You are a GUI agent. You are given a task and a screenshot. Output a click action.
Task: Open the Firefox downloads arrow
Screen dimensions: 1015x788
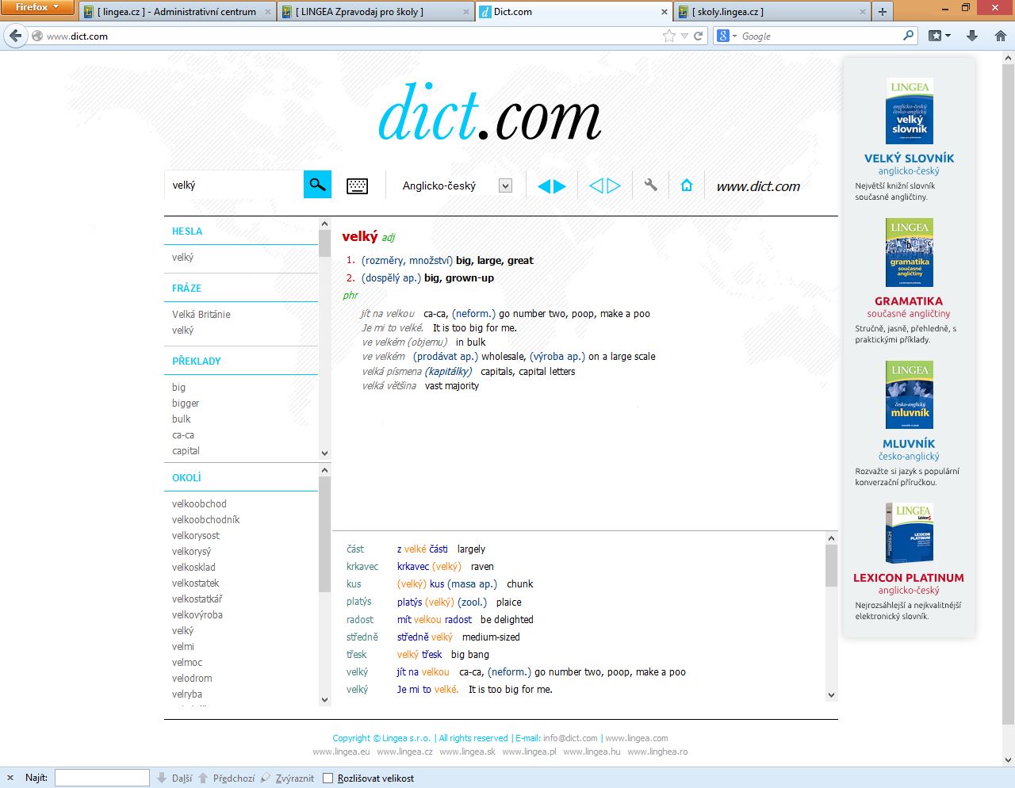click(x=972, y=36)
